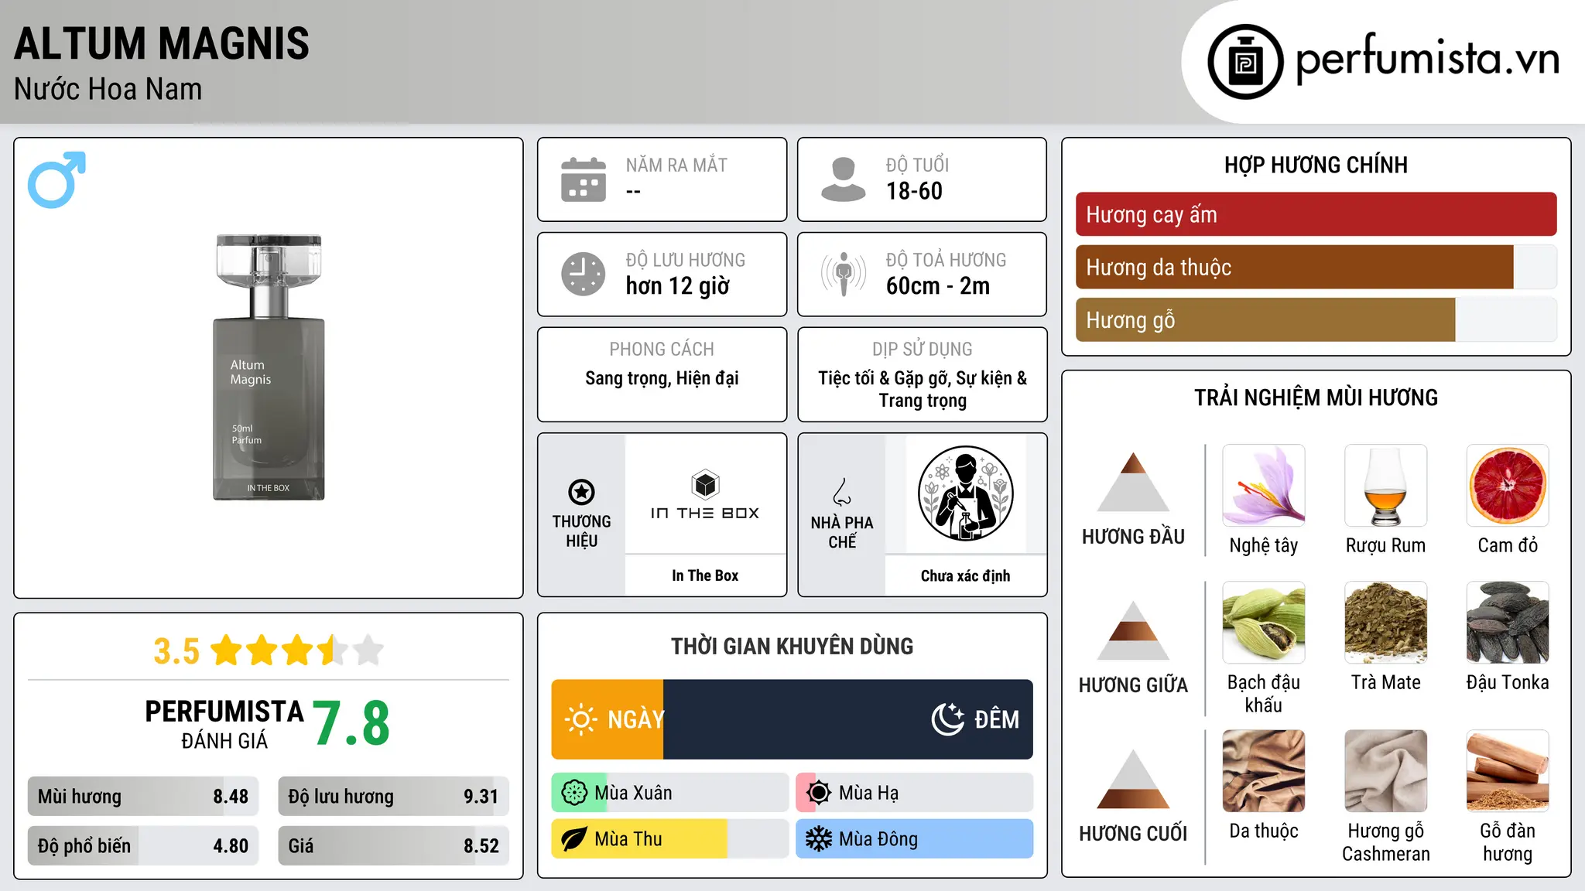Click the 60cm - 2m projection value
Viewport: 1585px width, 891px height.
[938, 286]
